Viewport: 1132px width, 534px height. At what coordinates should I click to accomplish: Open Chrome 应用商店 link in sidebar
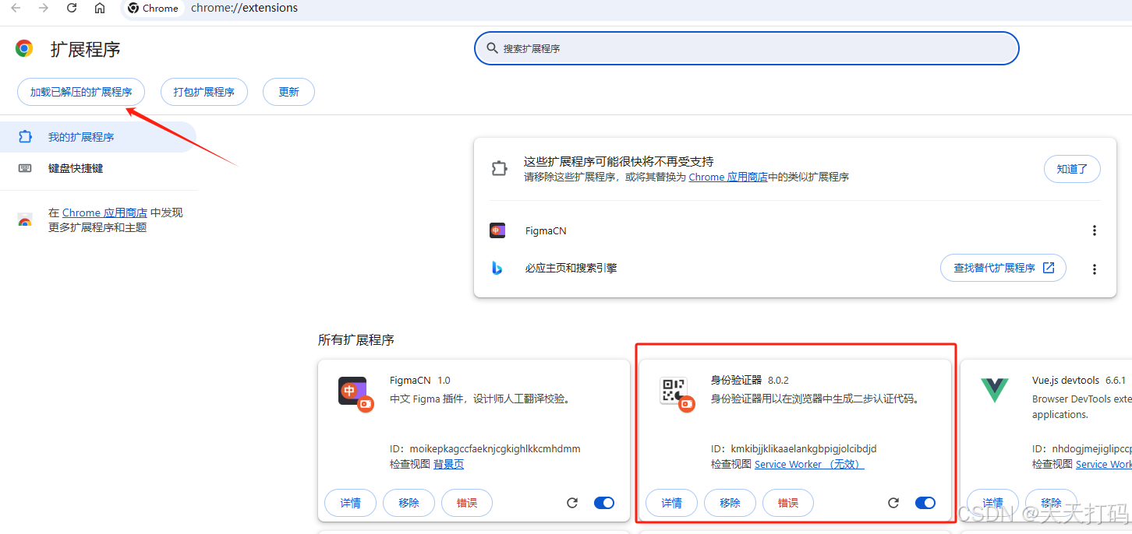pyautogui.click(x=104, y=213)
